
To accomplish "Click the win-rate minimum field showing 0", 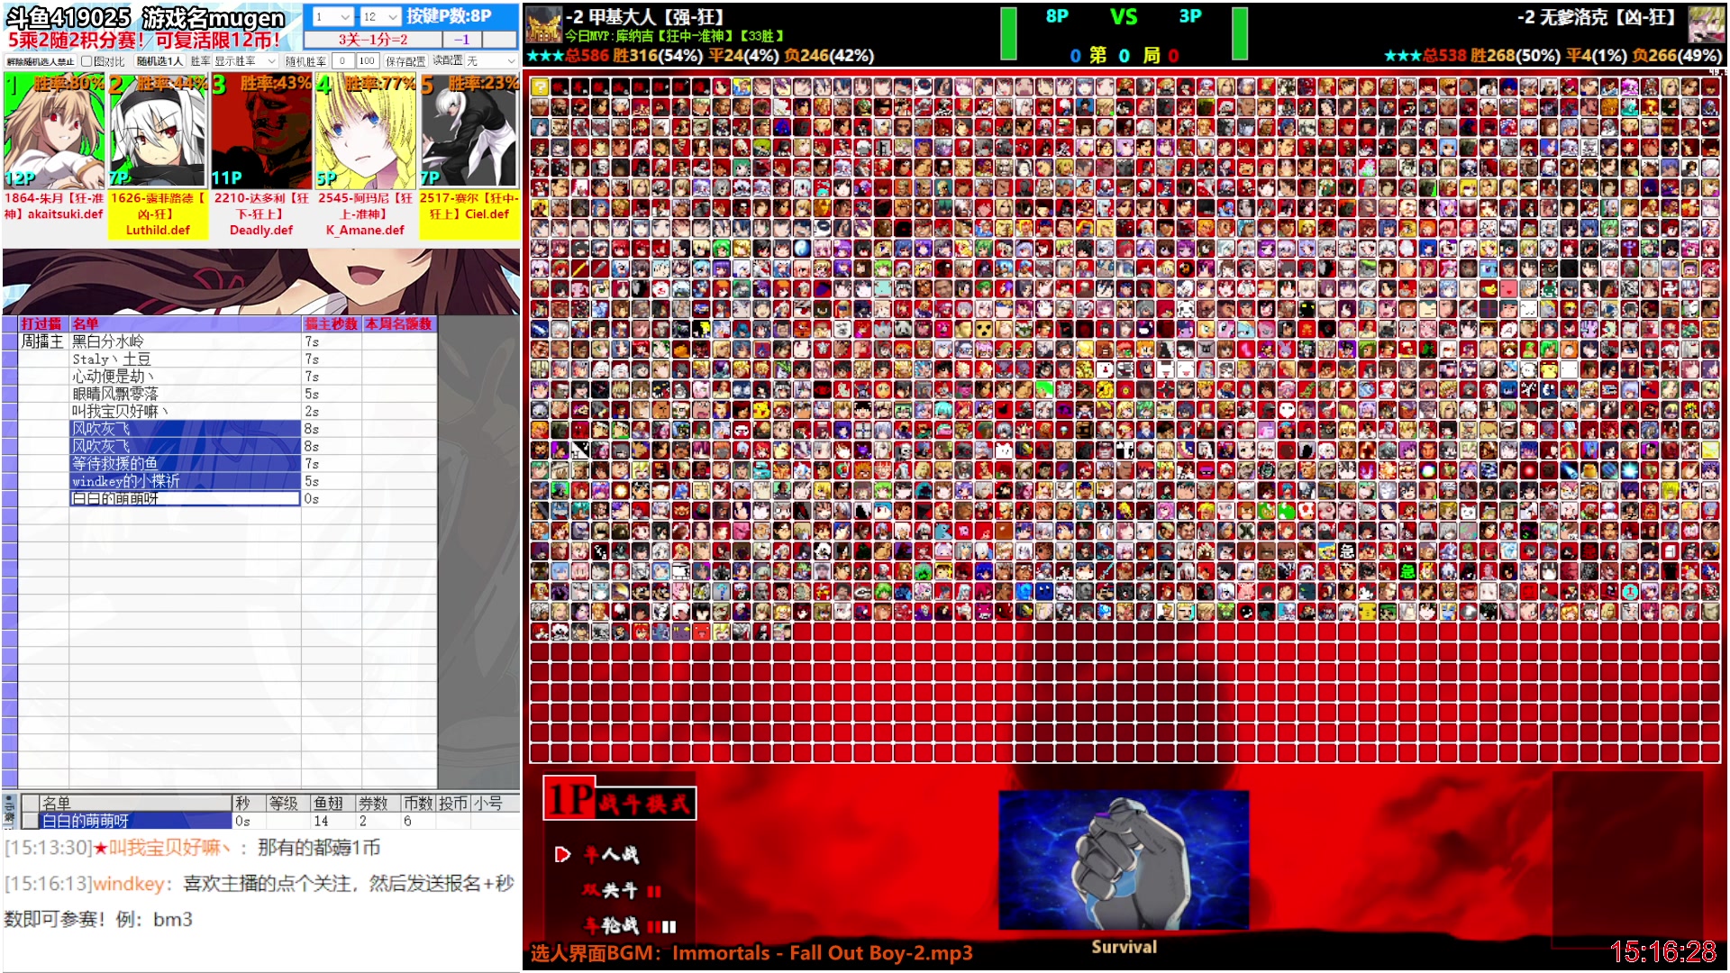I will (342, 61).
